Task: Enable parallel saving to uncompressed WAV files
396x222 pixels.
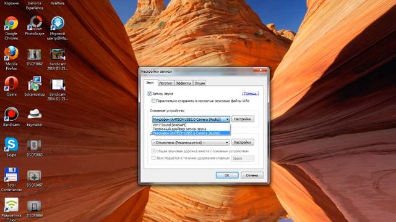Action: (x=153, y=101)
